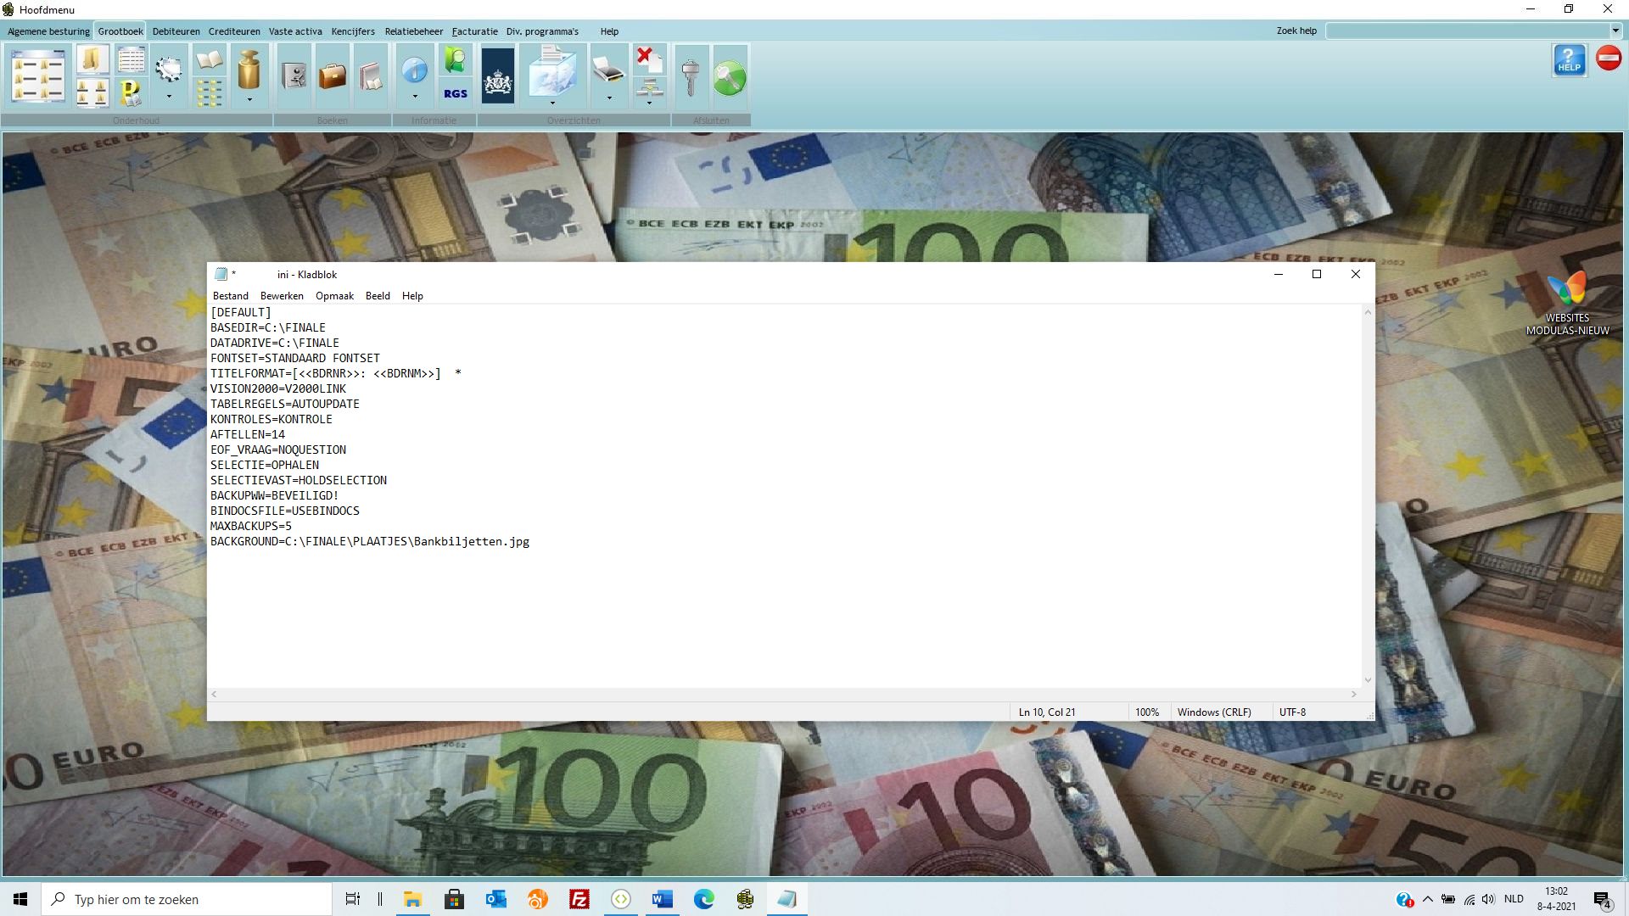
Task: Open the Algemene besturing menu
Action: (48, 31)
